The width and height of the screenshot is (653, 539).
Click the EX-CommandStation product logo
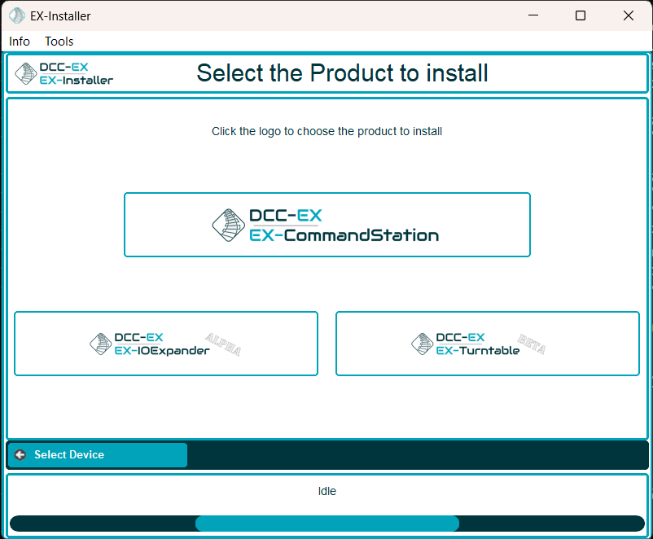tap(326, 225)
